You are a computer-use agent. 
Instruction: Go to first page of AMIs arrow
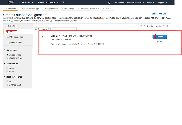pyautogui.click(x=141, y=26)
